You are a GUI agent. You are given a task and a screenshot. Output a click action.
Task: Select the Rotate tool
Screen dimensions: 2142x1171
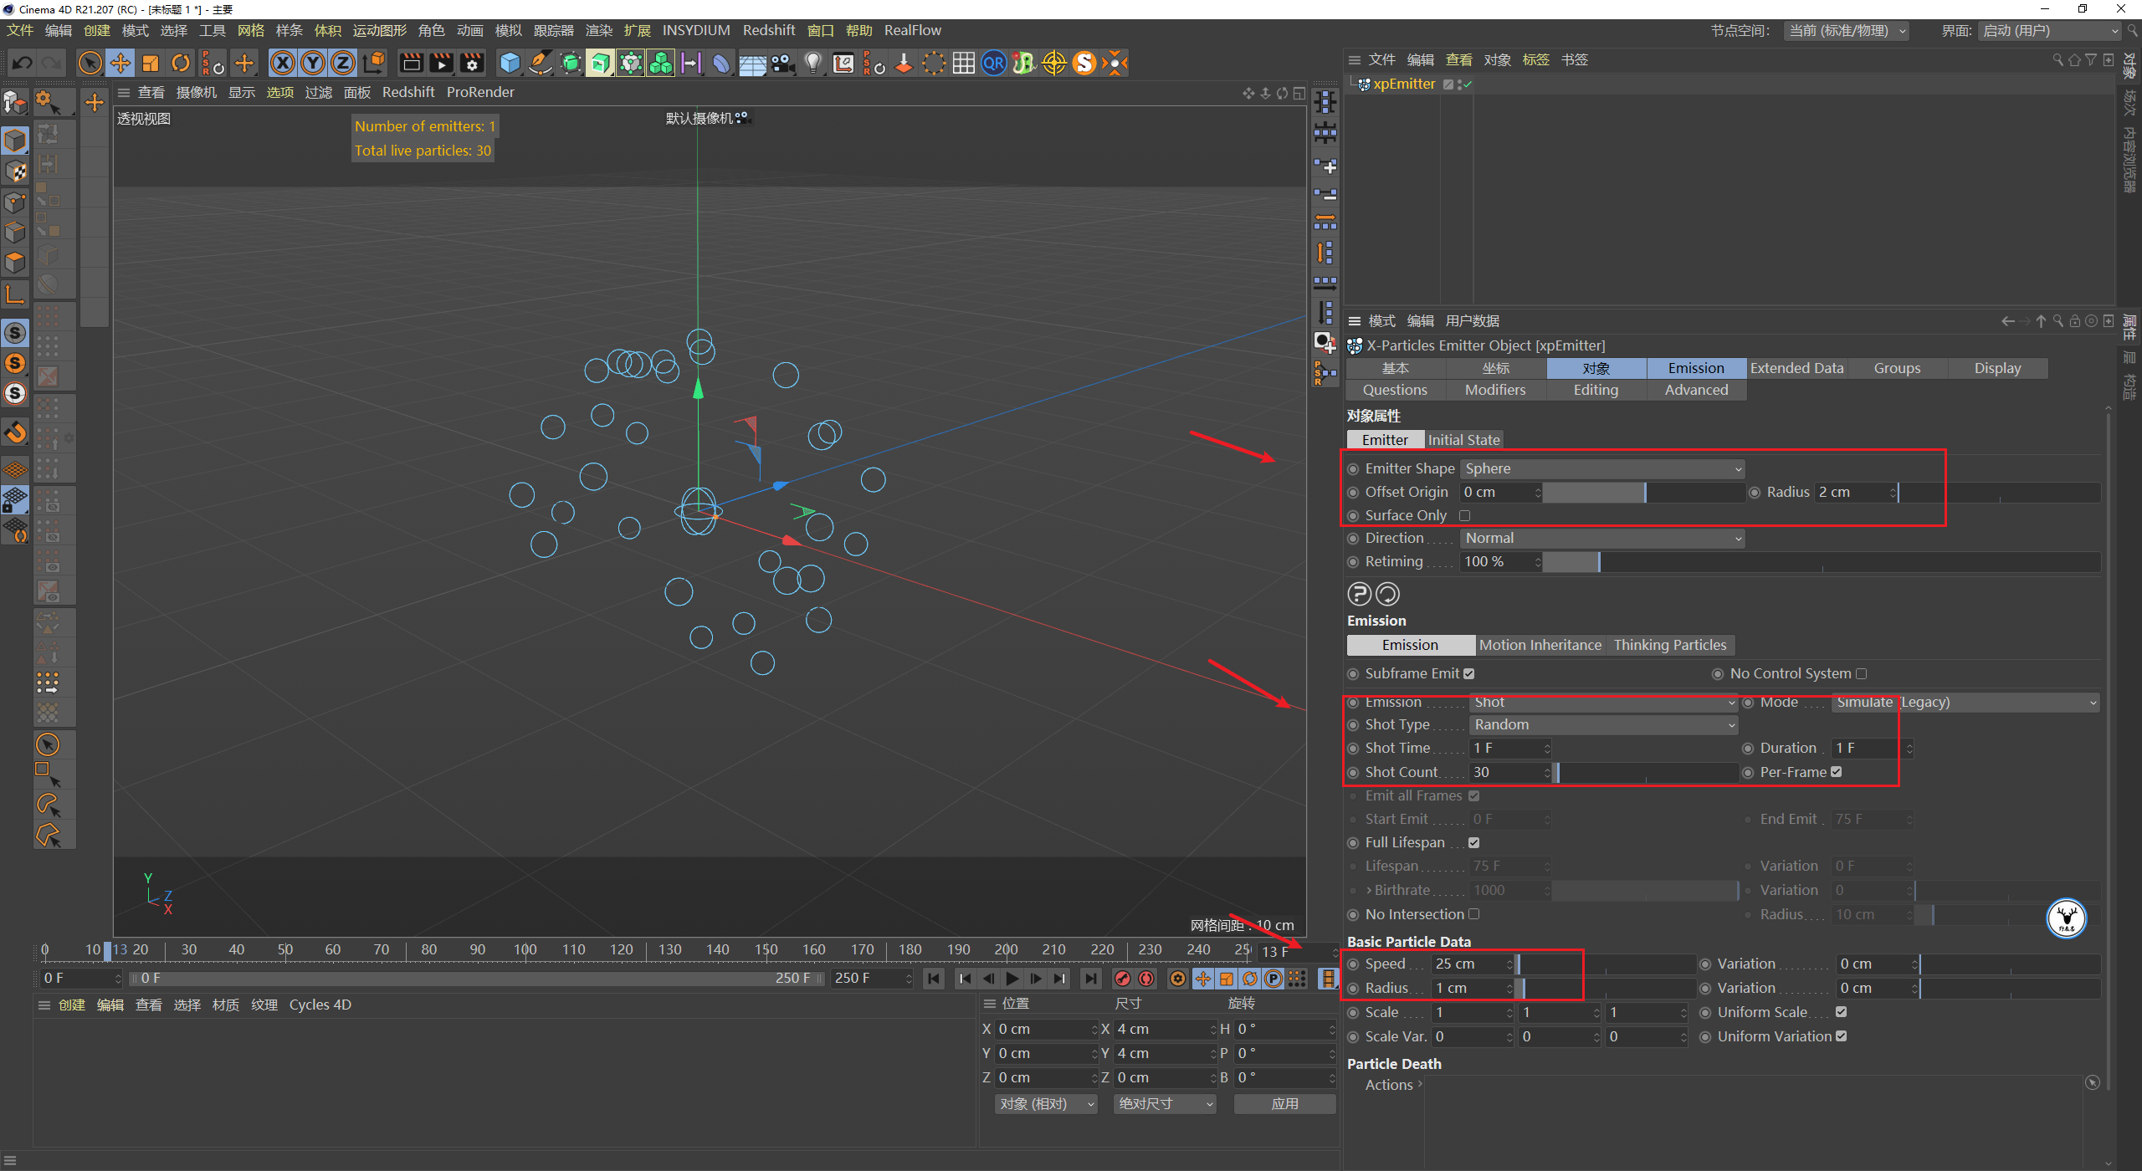[181, 63]
